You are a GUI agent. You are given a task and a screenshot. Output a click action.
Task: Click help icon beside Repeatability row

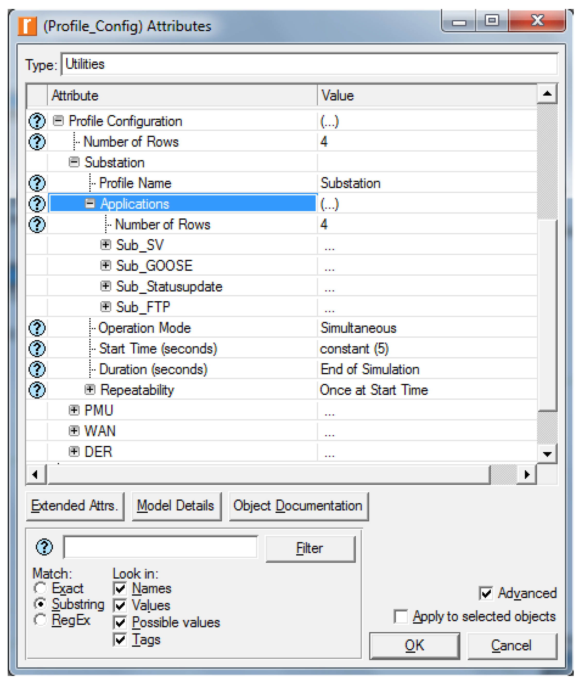[37, 390]
